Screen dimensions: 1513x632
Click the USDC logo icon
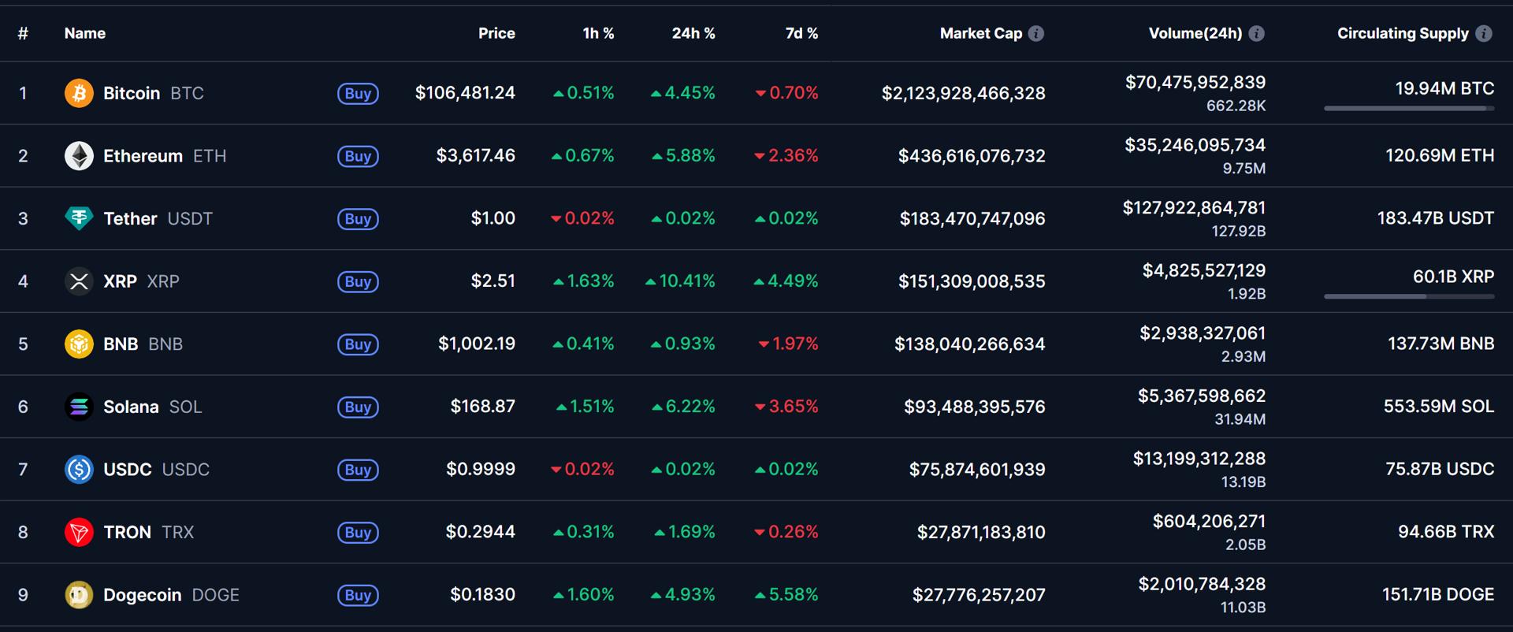point(78,469)
